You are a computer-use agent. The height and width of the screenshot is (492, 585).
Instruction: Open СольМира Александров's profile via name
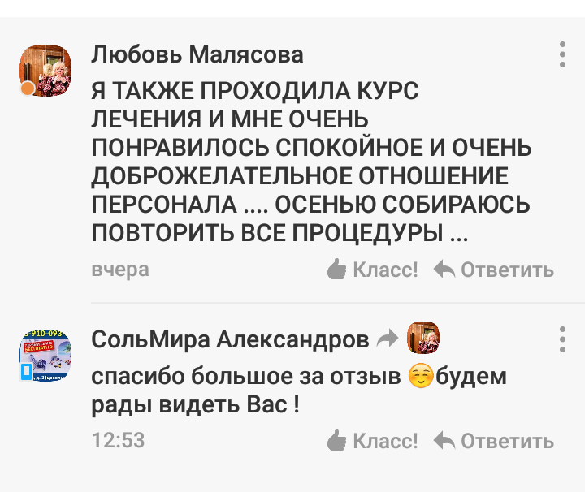(230, 339)
